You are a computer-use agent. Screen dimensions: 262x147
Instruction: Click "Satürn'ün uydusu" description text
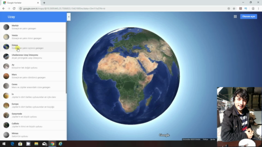20,136
